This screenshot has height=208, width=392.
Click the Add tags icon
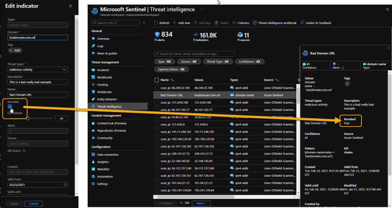click(x=196, y=23)
